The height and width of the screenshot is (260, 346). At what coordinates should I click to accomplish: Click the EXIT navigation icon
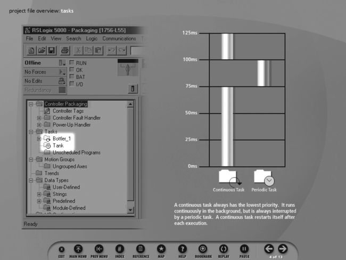pos(62,249)
